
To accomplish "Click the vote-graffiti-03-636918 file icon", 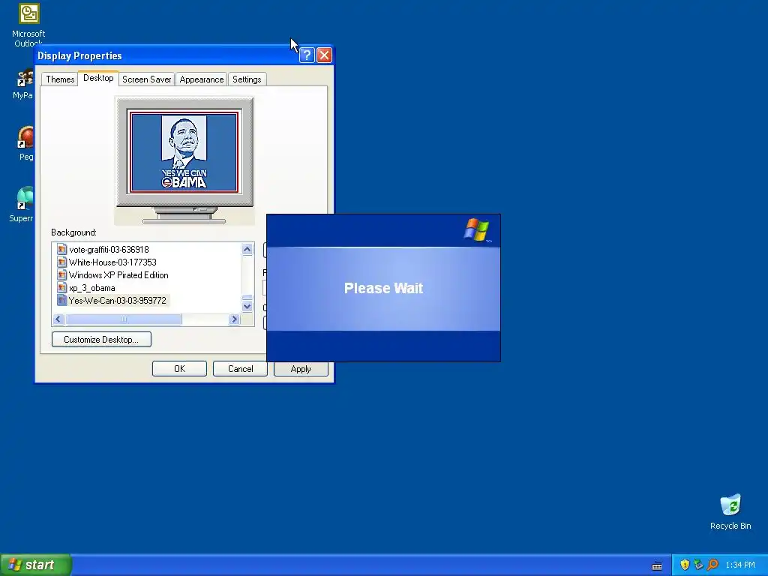I will tap(61, 249).
